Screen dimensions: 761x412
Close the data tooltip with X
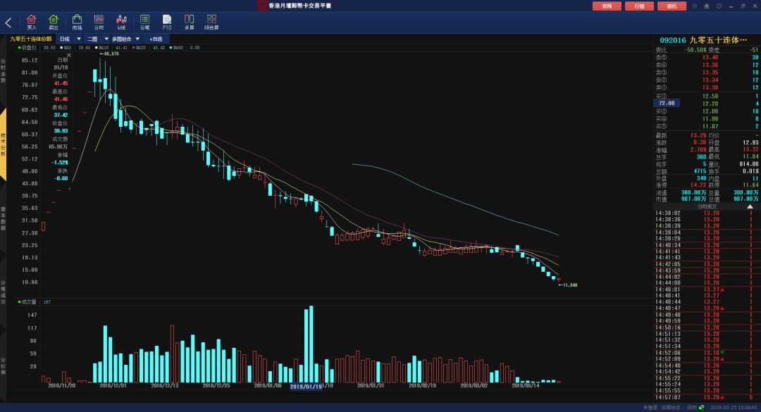point(69,56)
